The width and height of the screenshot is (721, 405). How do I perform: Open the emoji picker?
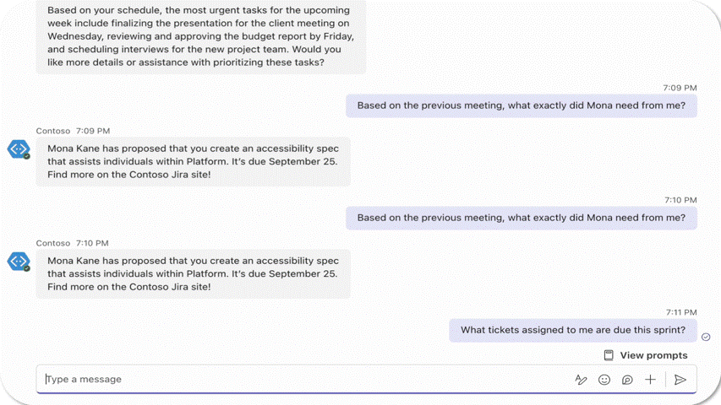coord(604,380)
